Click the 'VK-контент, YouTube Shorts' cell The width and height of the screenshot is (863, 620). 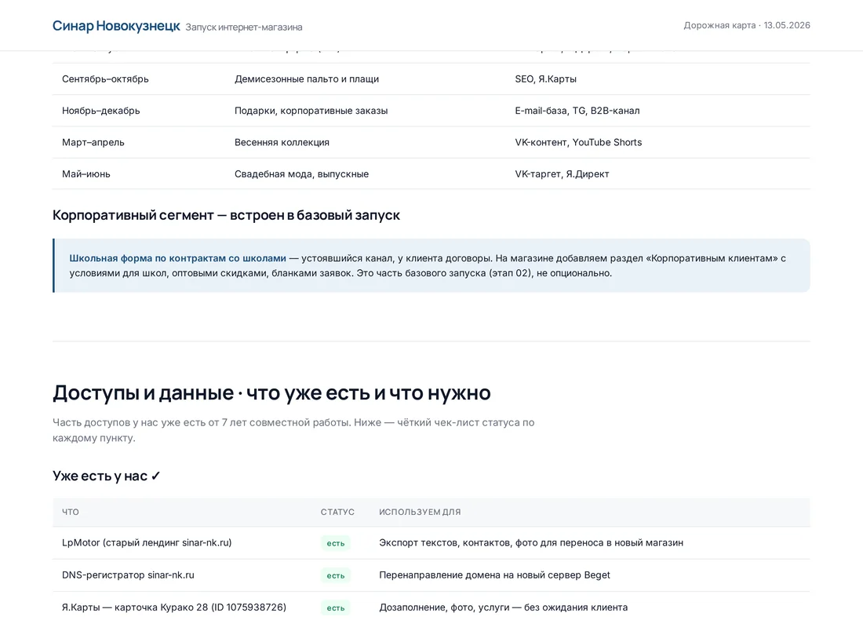(x=578, y=142)
